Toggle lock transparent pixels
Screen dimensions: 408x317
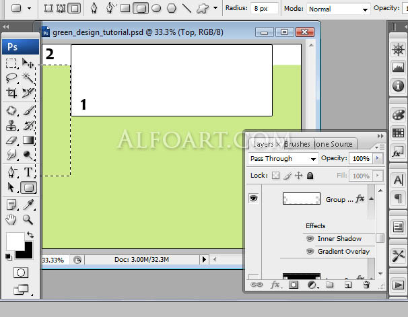pos(275,176)
